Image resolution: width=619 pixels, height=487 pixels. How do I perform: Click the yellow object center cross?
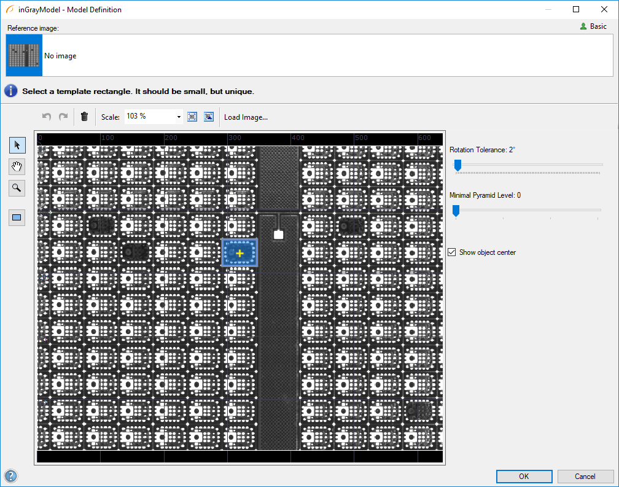(x=239, y=253)
